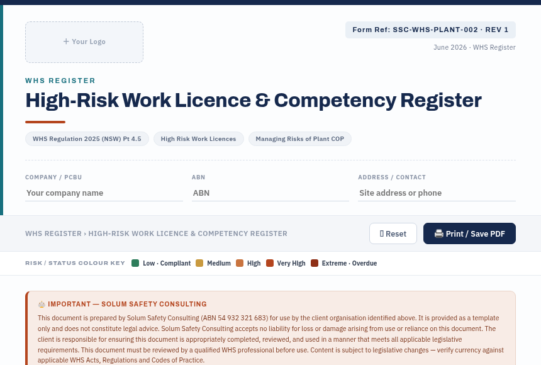Screen dimensions: 541x365
Task: Click the scales icon beside IMPORTANT heading
Action: (x=42, y=304)
